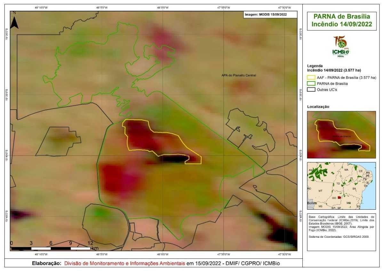Open the Brazil states inset map
This screenshot has width=384, height=271.
(x=341, y=186)
